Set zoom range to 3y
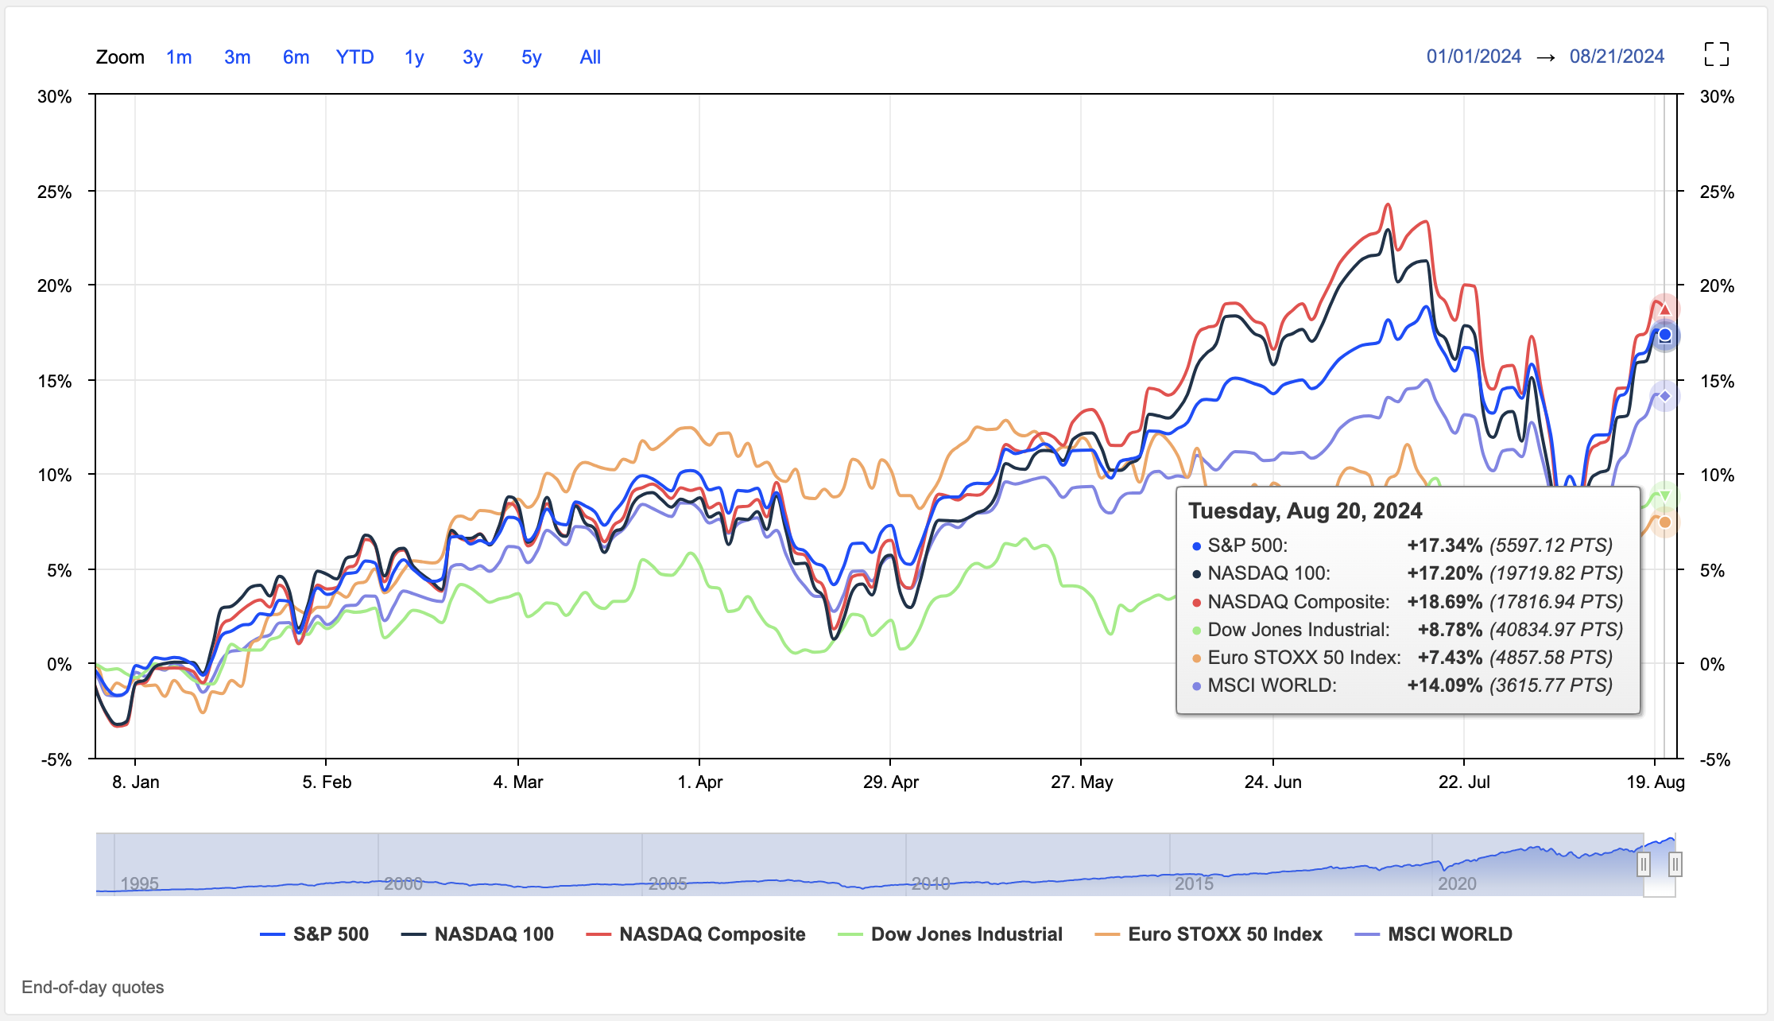Image resolution: width=1774 pixels, height=1021 pixels. (472, 57)
